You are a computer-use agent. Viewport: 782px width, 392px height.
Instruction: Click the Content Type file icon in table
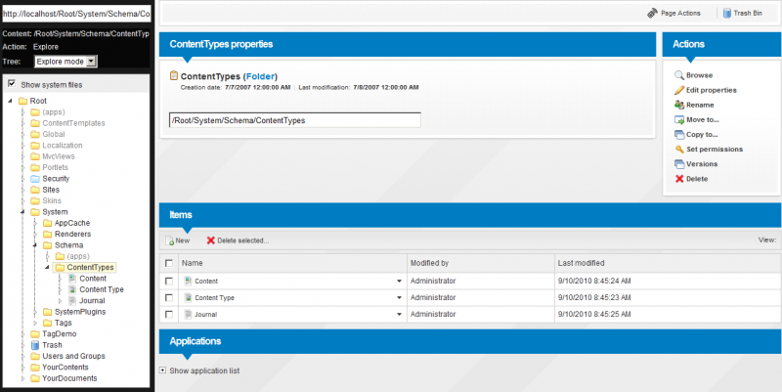188,298
